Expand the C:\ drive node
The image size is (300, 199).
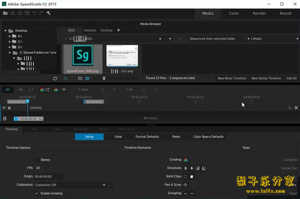(10, 41)
